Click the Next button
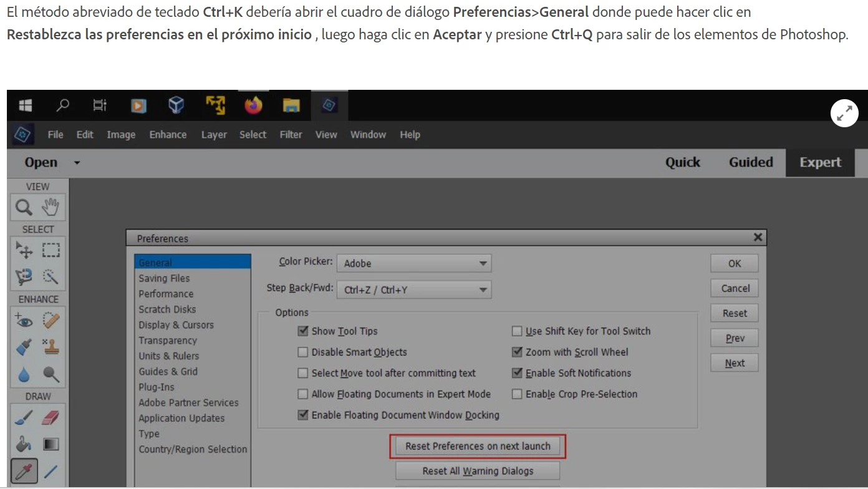The image size is (868, 489). [735, 363]
